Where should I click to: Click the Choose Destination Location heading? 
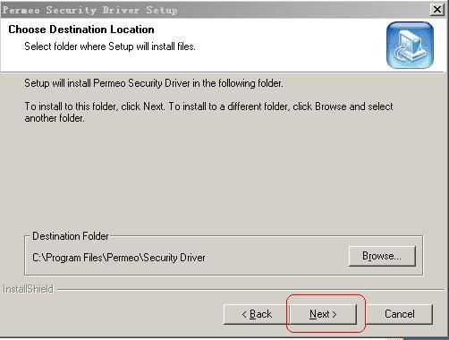pyautogui.click(x=81, y=30)
